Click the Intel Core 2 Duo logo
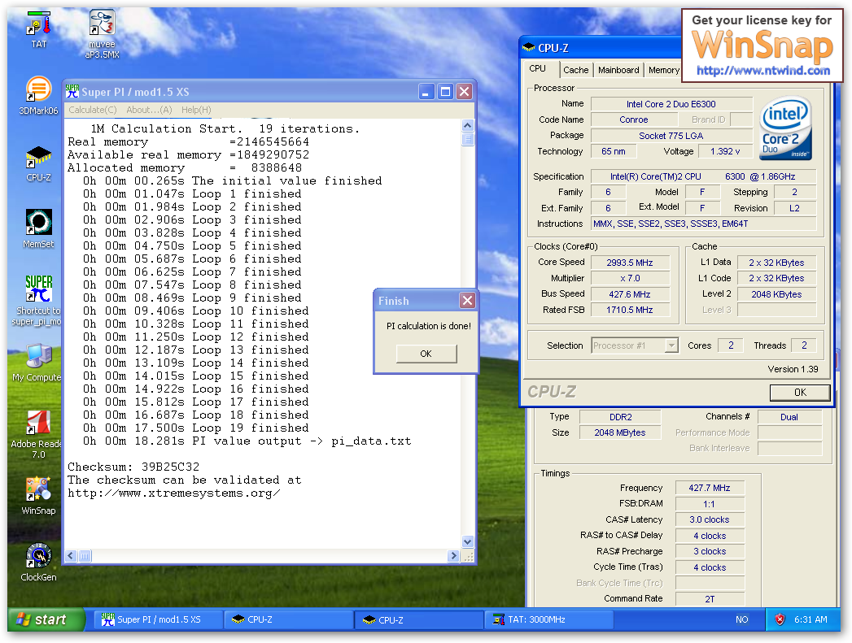The image size is (852, 643). (785, 128)
